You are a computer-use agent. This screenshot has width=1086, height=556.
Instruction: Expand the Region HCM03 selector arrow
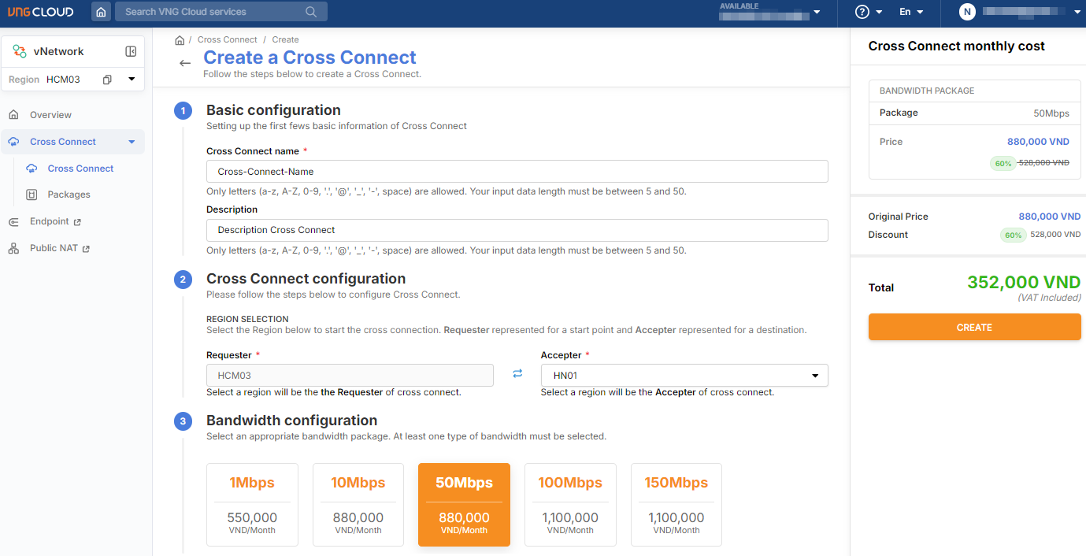(x=132, y=80)
